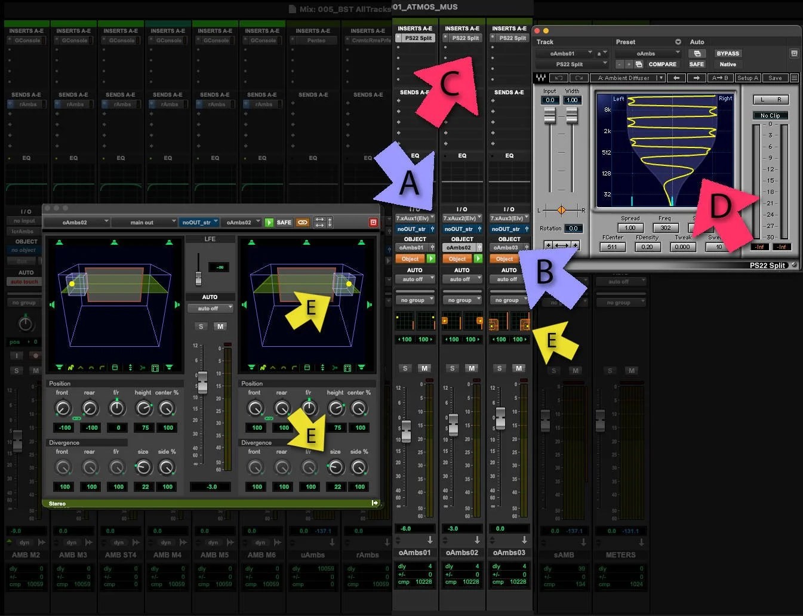This screenshot has width=803, height=616.
Task: Click the oAmbs01 track volume fader
Action: (x=406, y=430)
